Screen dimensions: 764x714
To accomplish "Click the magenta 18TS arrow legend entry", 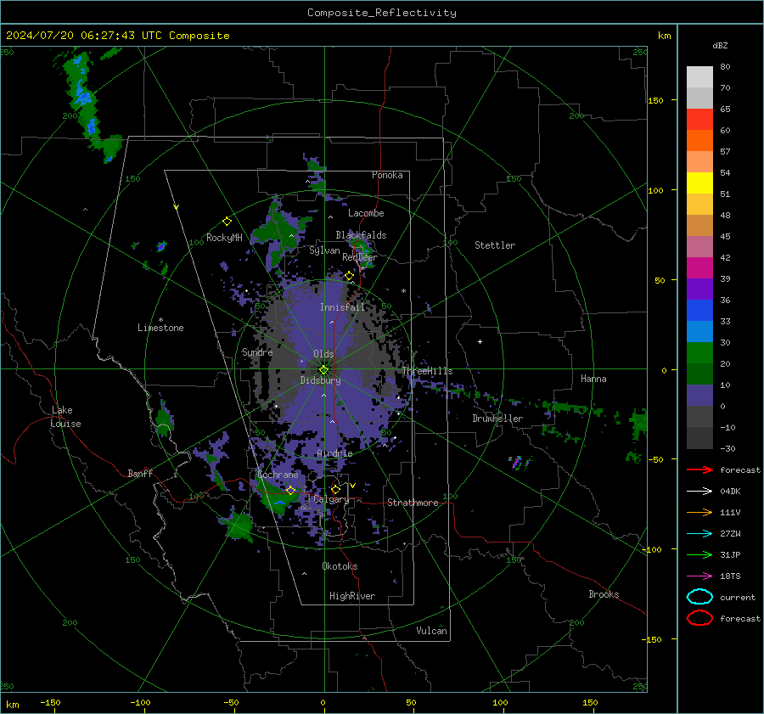I will 714,576.
